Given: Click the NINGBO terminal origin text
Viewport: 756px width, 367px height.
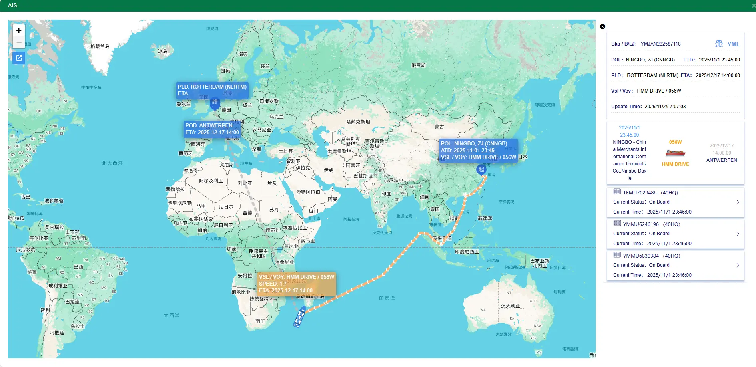Looking at the screenshot, I should 630,160.
